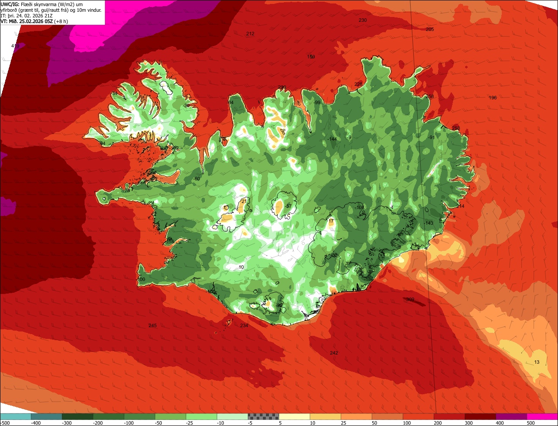Click the map value "-108" in the highlands
Viewport: 558px width, 426px height.
tap(360, 207)
